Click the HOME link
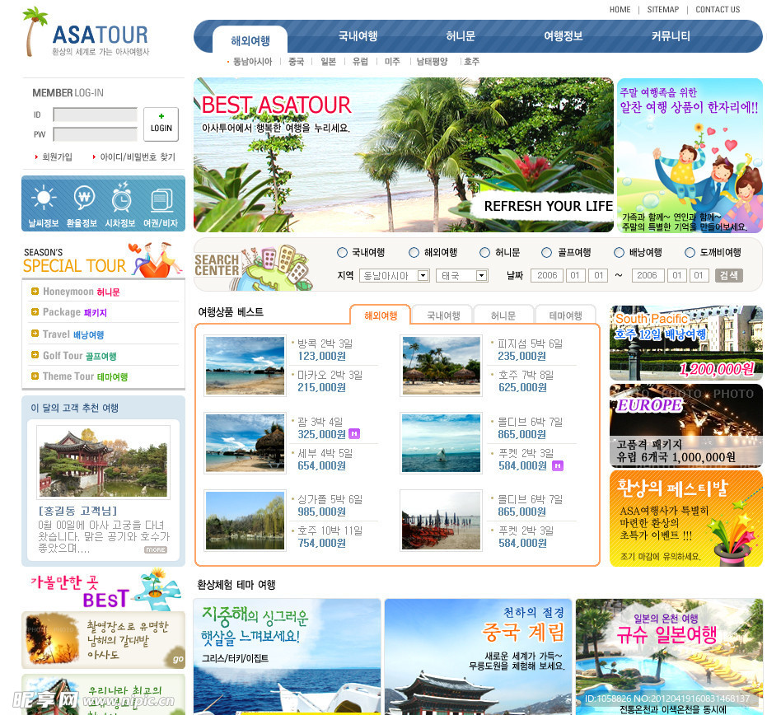The width and height of the screenshot is (767, 715). coord(620,9)
